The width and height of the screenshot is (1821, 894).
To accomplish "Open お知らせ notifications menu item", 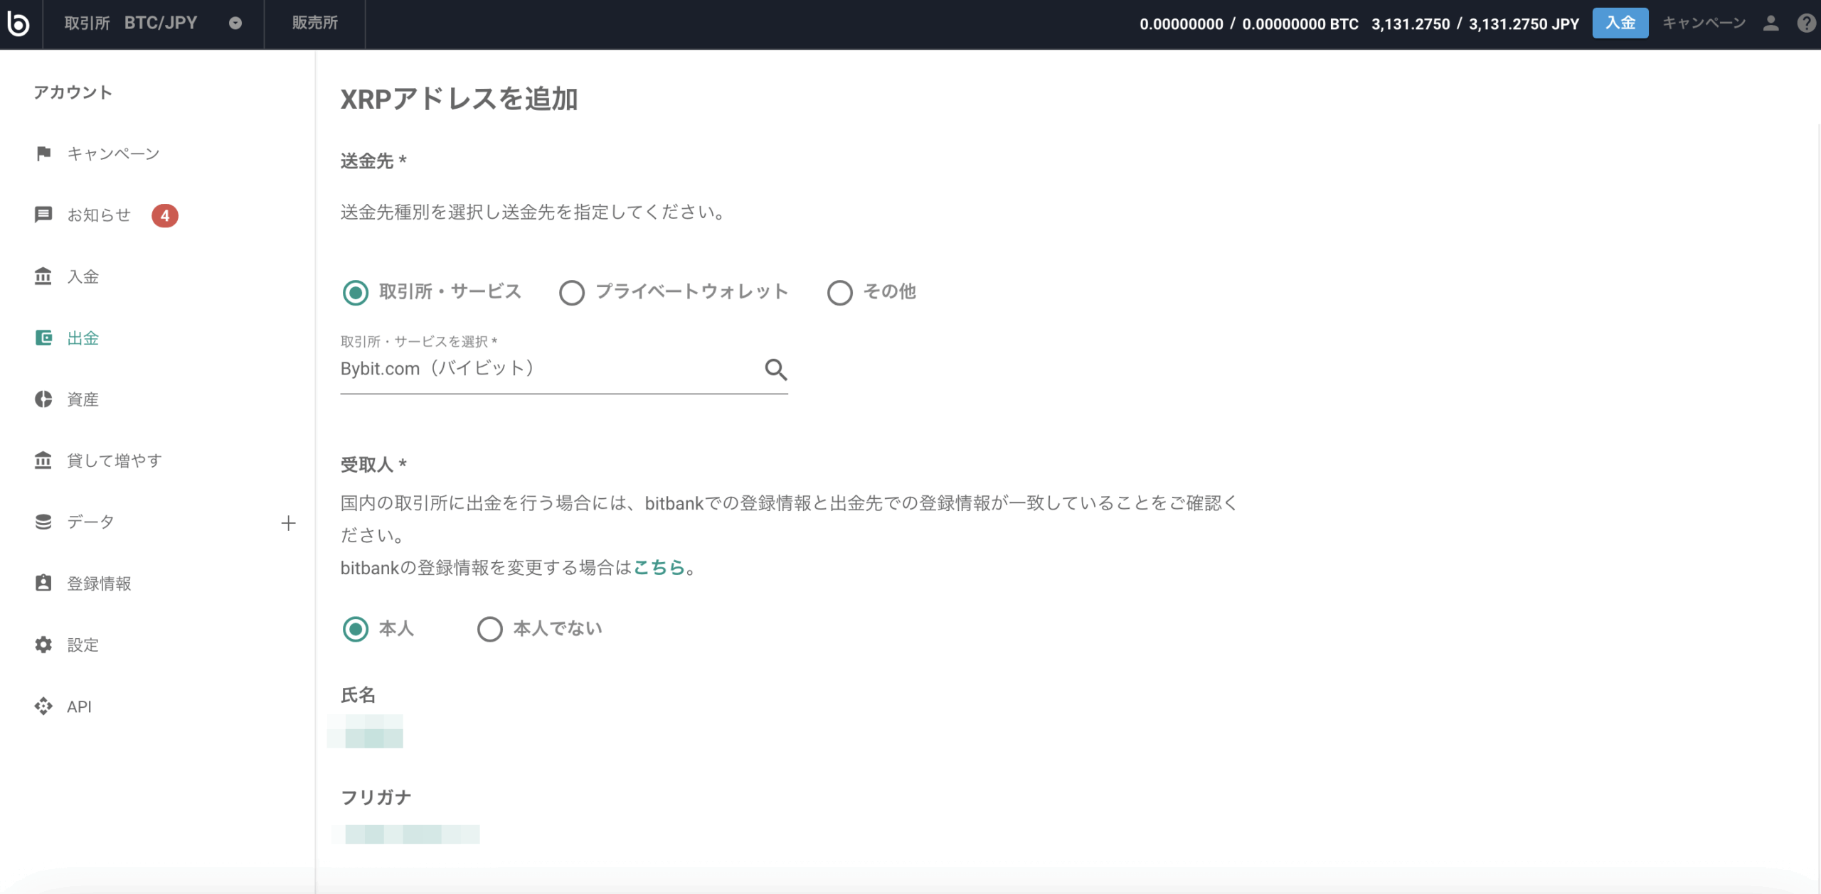I will pyautogui.click(x=99, y=215).
